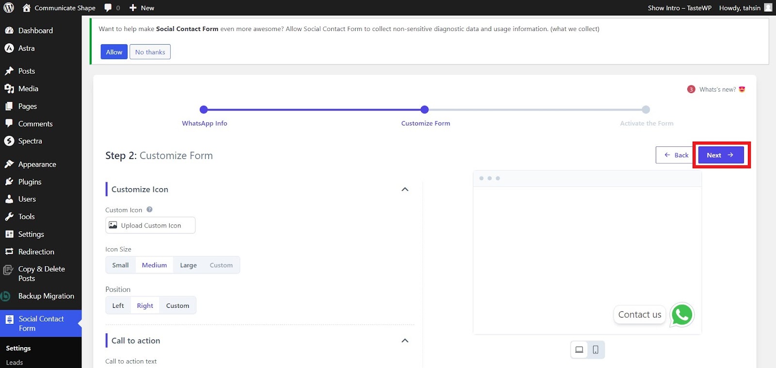The image size is (776, 368).
Task: Click the Allow button
Action: (114, 52)
